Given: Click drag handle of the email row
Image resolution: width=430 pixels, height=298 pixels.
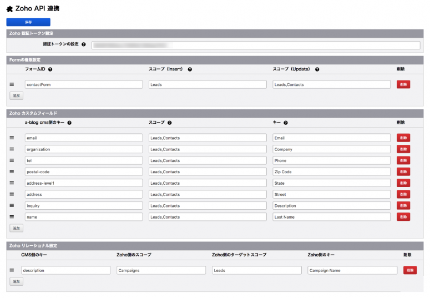Looking at the screenshot, I should 12,138.
